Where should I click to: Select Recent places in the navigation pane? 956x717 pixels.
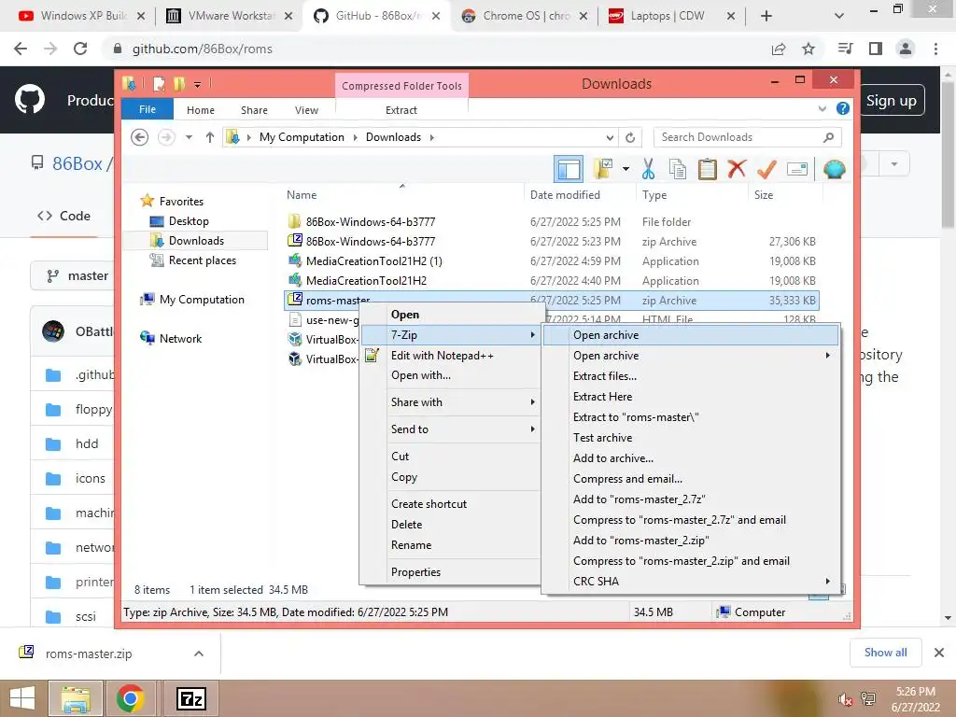pyautogui.click(x=202, y=260)
